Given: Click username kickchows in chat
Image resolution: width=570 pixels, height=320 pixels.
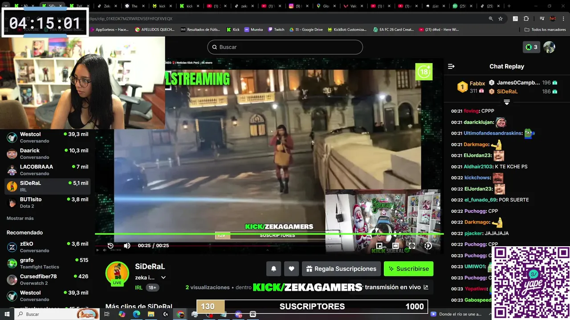Looking at the screenshot, I should [x=477, y=178].
